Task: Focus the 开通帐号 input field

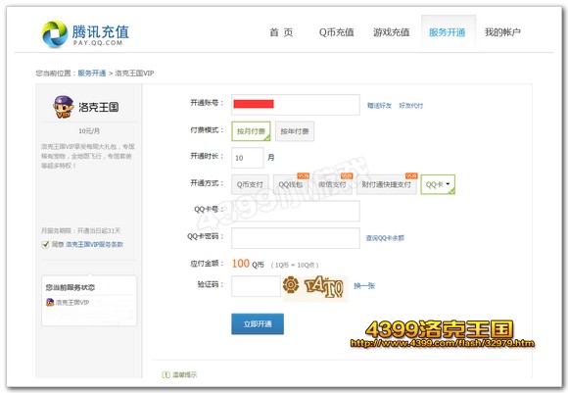Action: [x=296, y=105]
